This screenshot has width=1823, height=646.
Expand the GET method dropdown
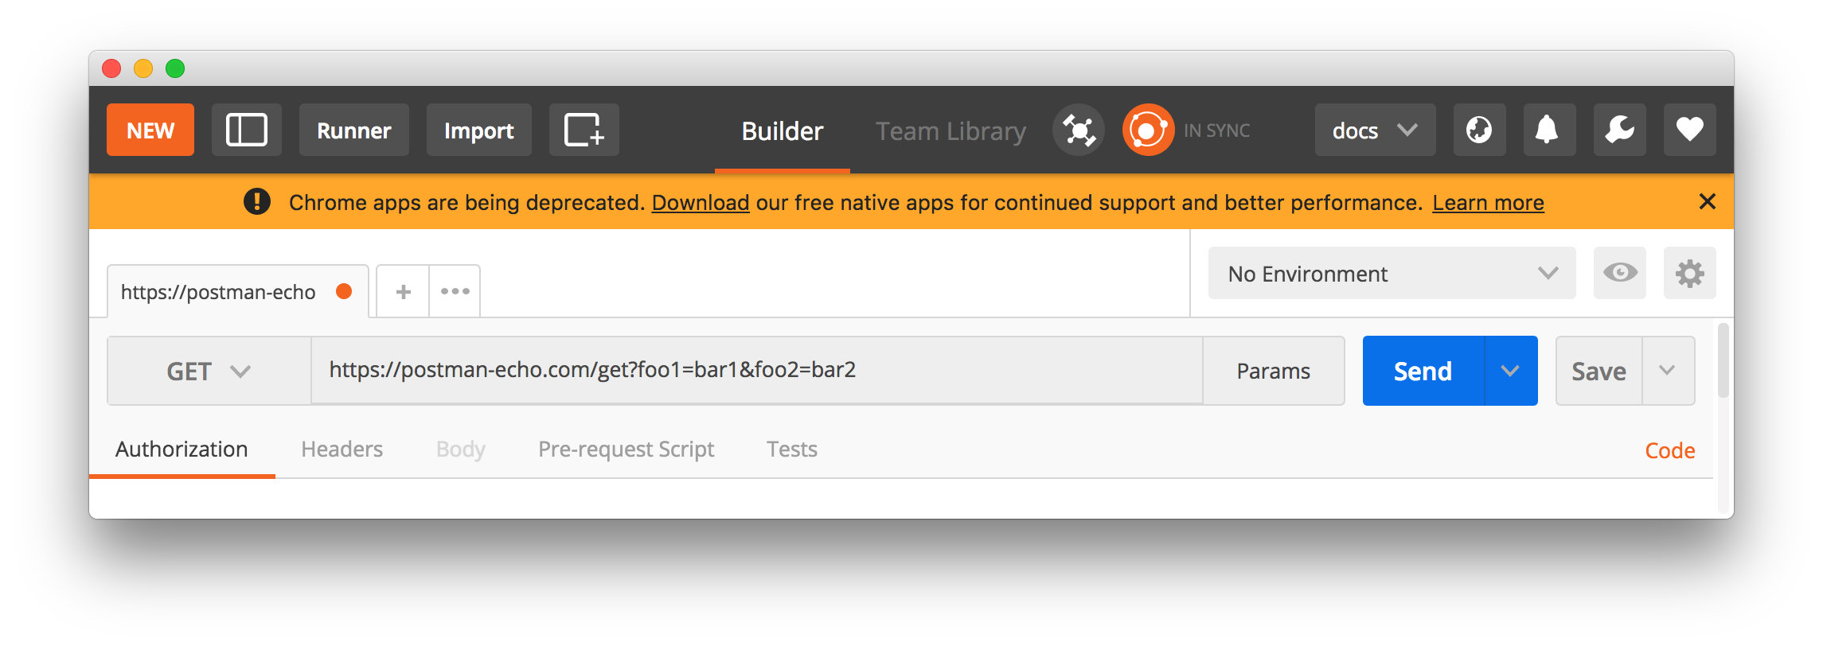coord(209,372)
